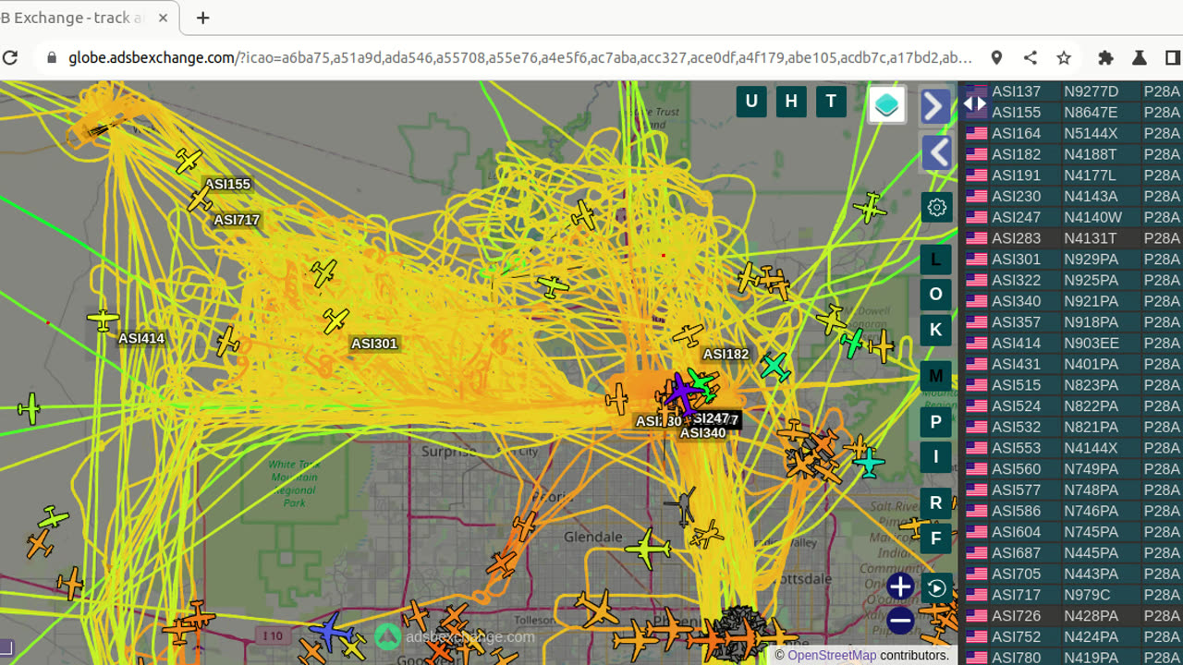The width and height of the screenshot is (1183, 665).
Task: Select ASI230 row in aircraft list
Action: pyautogui.click(x=1072, y=196)
